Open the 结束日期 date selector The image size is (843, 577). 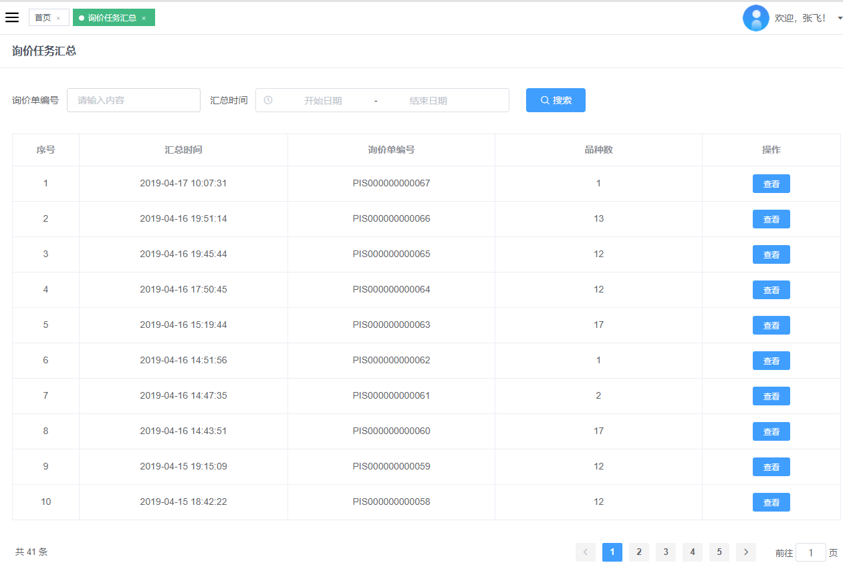coord(428,100)
